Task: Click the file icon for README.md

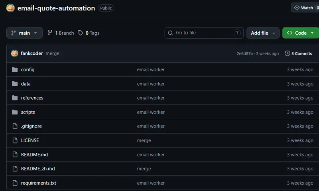Action: click(x=15, y=154)
